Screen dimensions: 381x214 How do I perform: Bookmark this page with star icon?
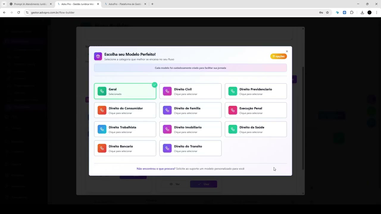(327, 12)
